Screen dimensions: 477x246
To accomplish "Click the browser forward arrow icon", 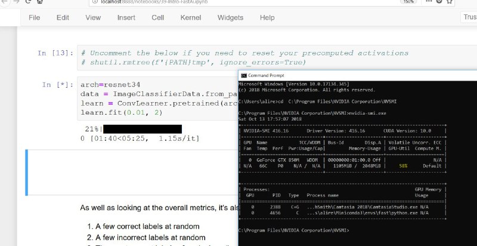I will pos(17,2).
